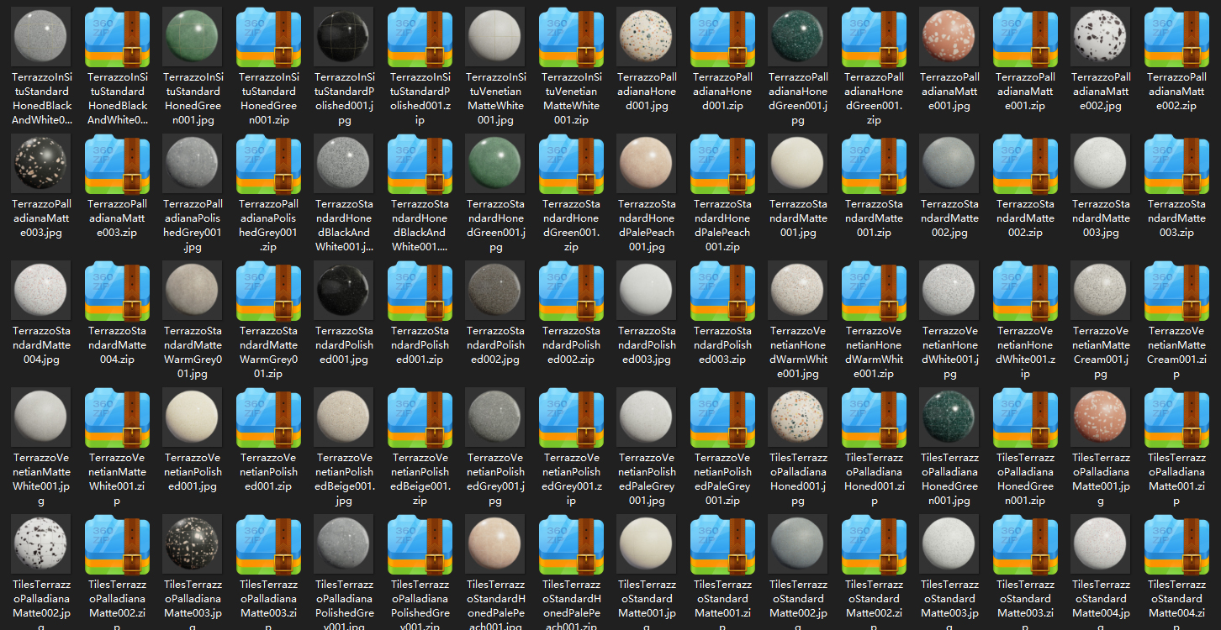This screenshot has height=630, width=1221.
Task: Click the filename label TerrazzoStandardMatte004.jpg
Action: point(42,345)
